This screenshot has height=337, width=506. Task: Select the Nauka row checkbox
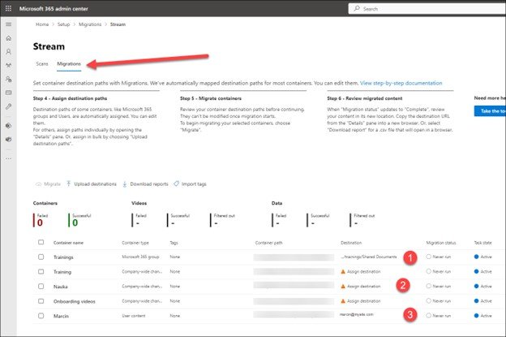[x=41, y=286]
